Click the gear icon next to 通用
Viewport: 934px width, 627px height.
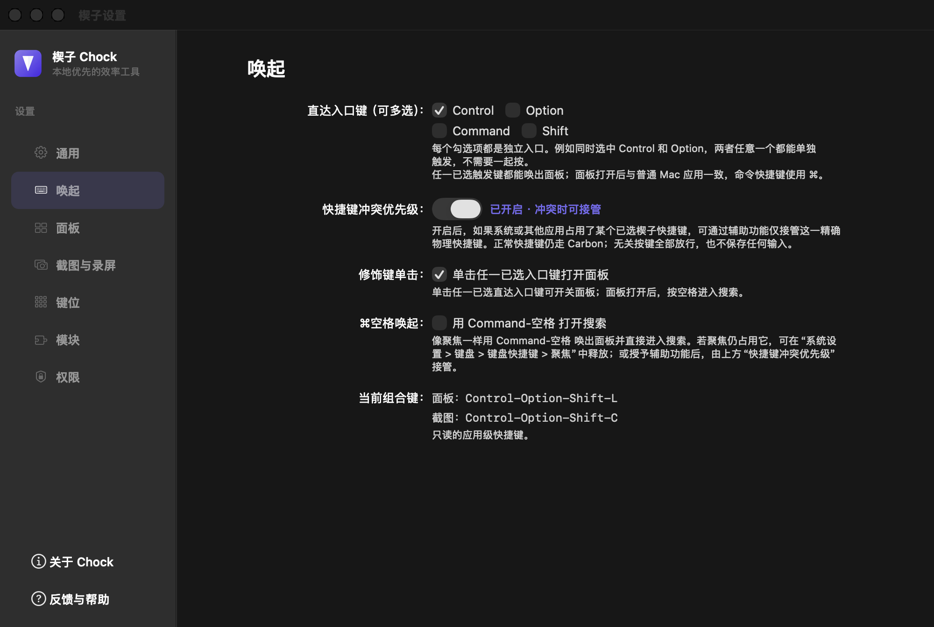tap(41, 153)
